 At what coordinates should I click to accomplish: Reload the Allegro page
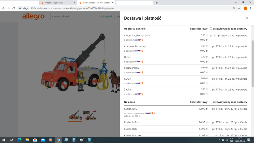click(14, 8)
